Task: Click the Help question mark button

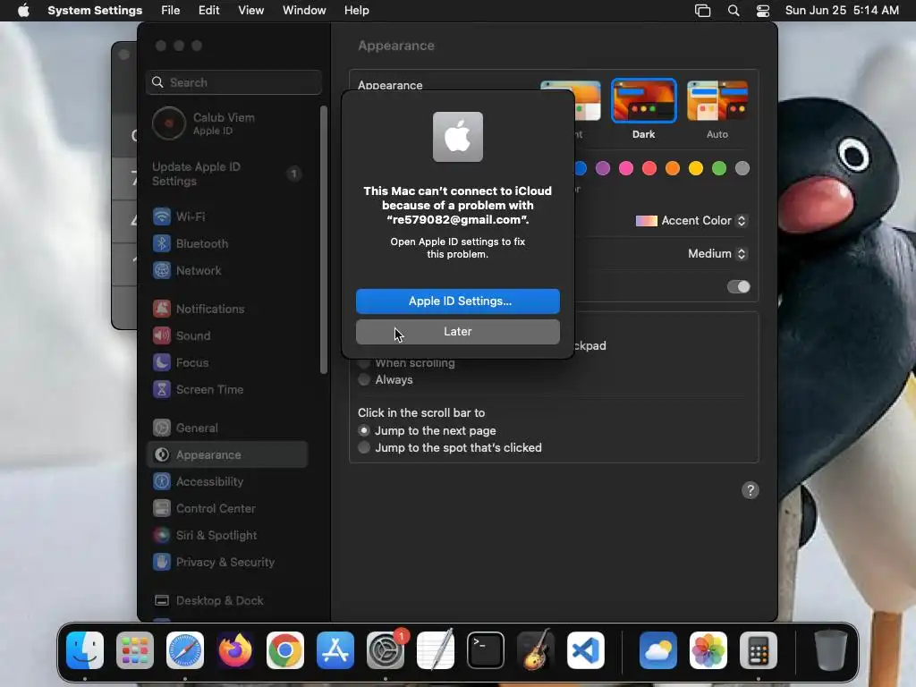Action: click(x=751, y=490)
